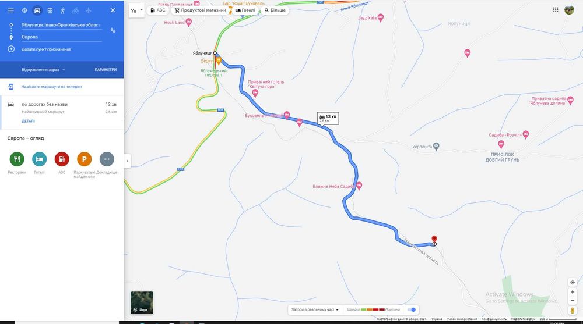Click Продуктові магазини chip

pyautogui.click(x=200, y=10)
